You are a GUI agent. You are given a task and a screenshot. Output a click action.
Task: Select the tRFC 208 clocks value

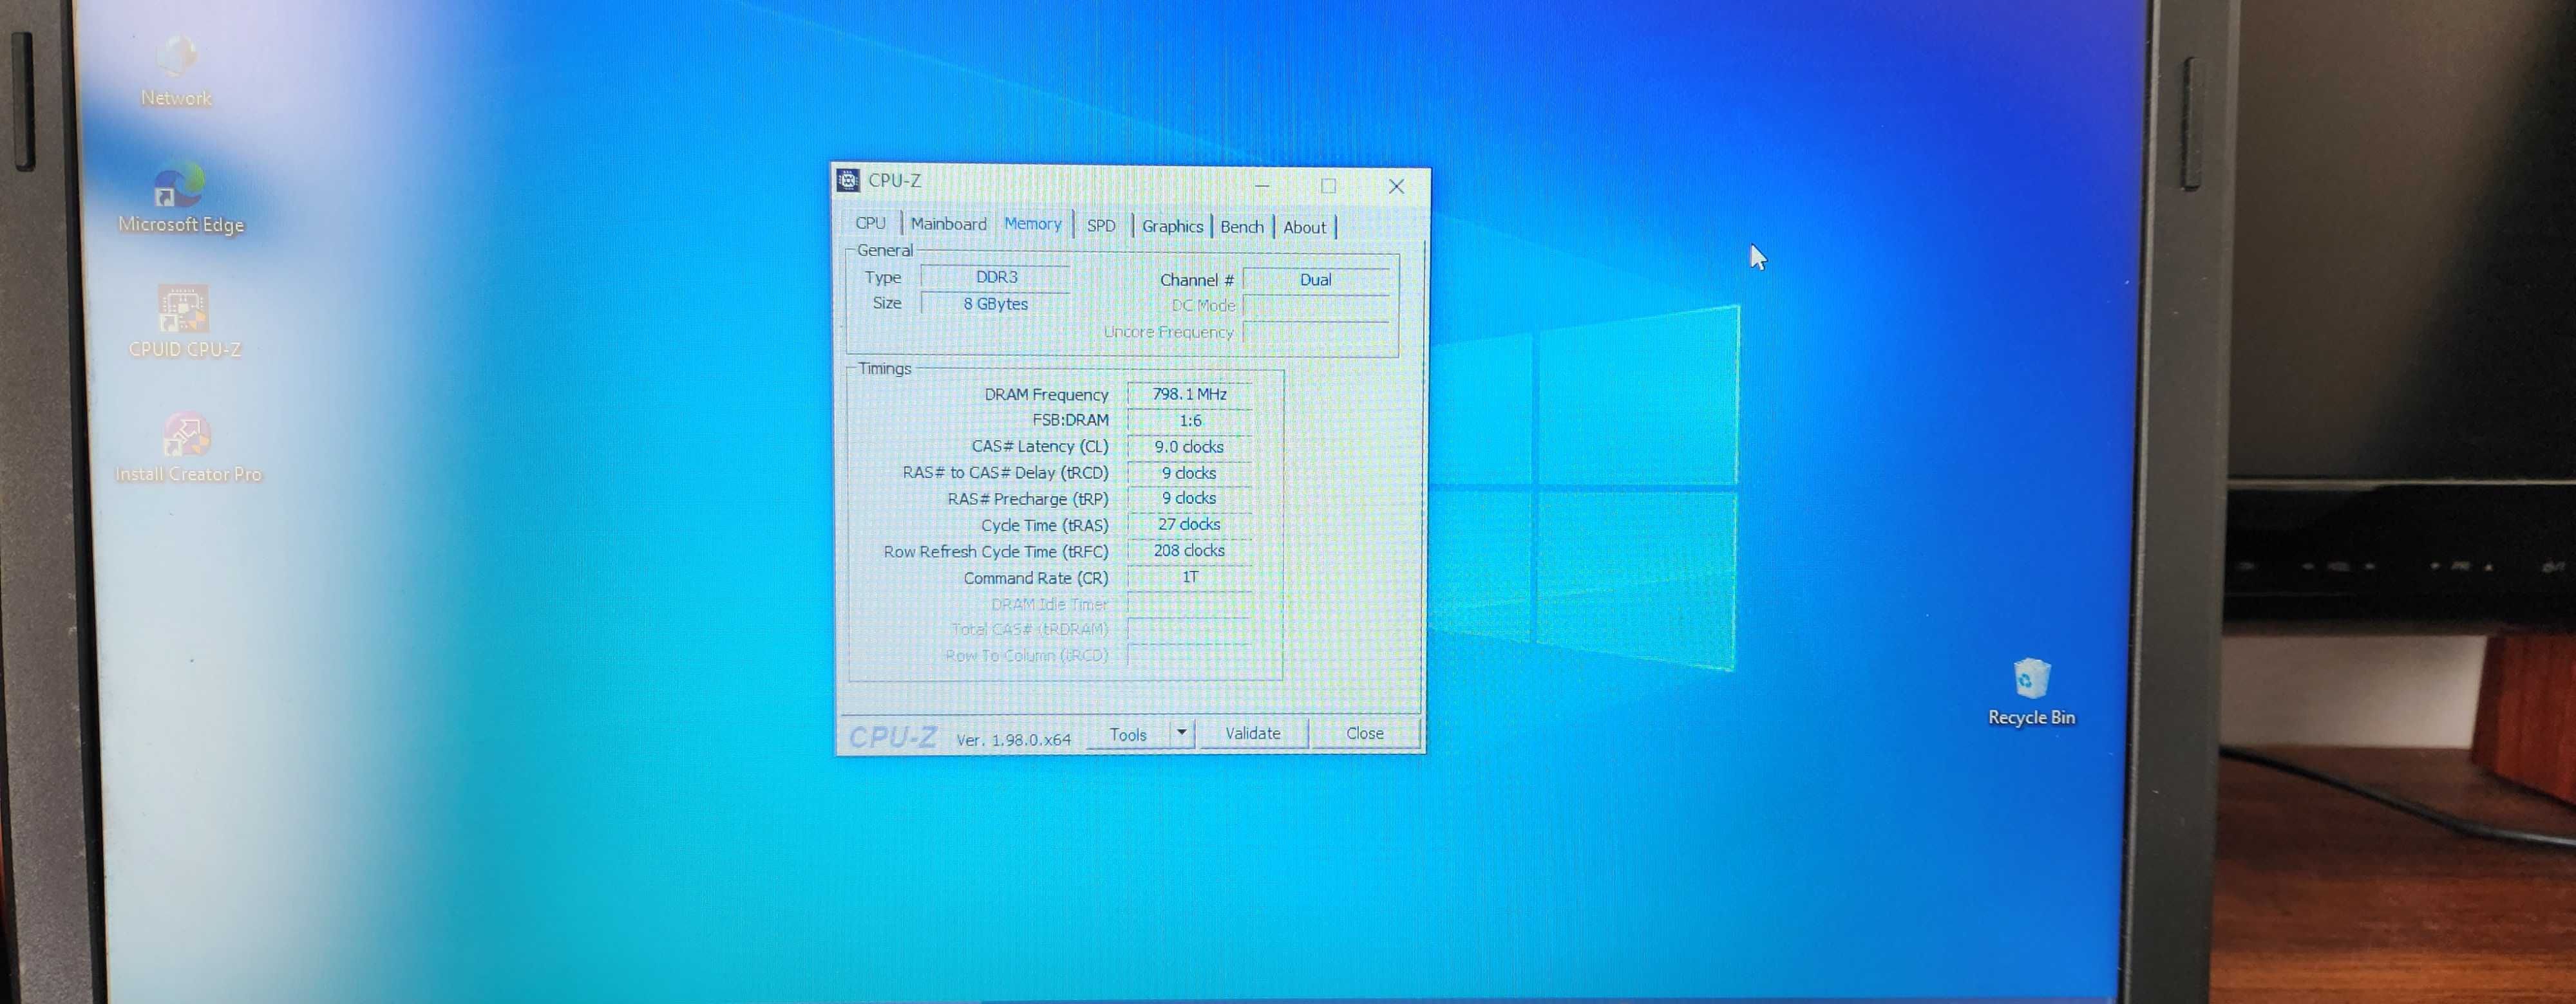click(1189, 550)
